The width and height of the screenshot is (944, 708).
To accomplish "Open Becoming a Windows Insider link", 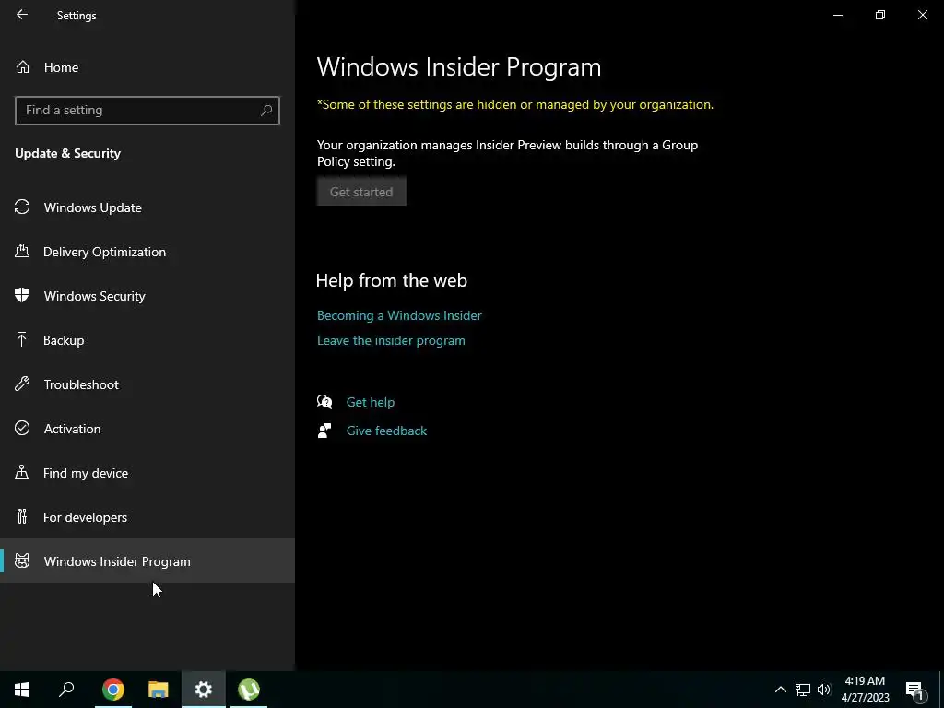I will click(x=399, y=315).
